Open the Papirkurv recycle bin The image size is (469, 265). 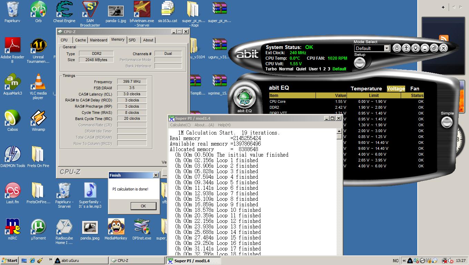(x=12, y=12)
